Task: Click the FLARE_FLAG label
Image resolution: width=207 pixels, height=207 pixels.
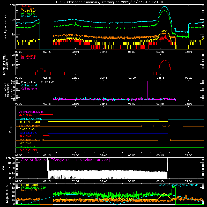Action: 27,129
